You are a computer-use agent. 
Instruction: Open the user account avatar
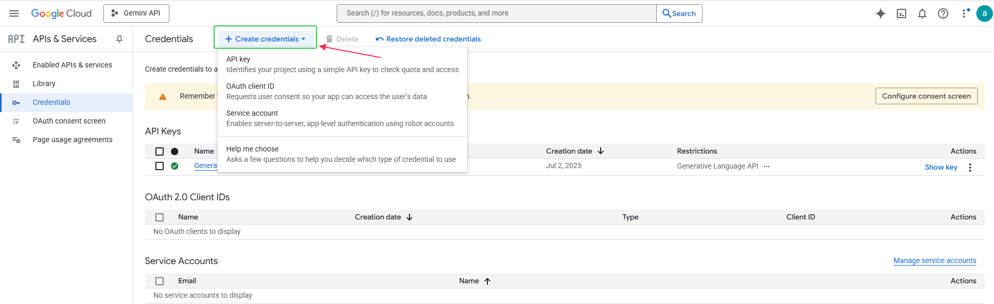coord(984,13)
